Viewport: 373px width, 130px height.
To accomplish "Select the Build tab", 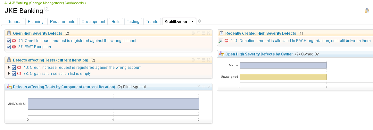I will (x=116, y=22).
